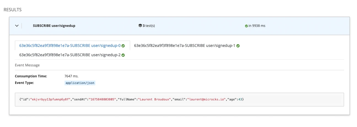
Task: Click the SUBSCRIBE user/signedup operation title
Action: (54, 26)
